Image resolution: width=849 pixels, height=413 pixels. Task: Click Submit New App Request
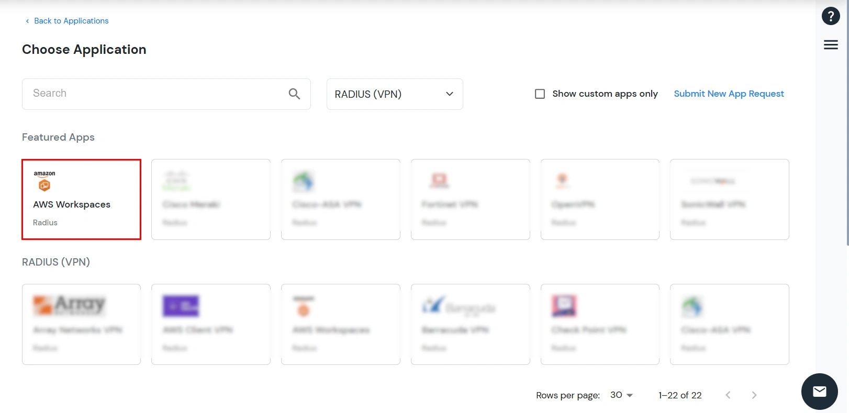tap(729, 94)
